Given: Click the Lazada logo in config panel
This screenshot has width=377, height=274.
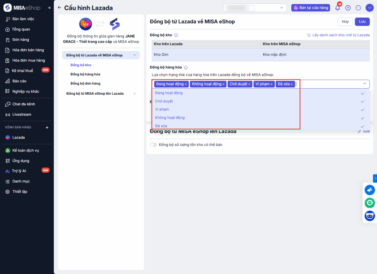Looking at the screenshot, I should pos(85,24).
